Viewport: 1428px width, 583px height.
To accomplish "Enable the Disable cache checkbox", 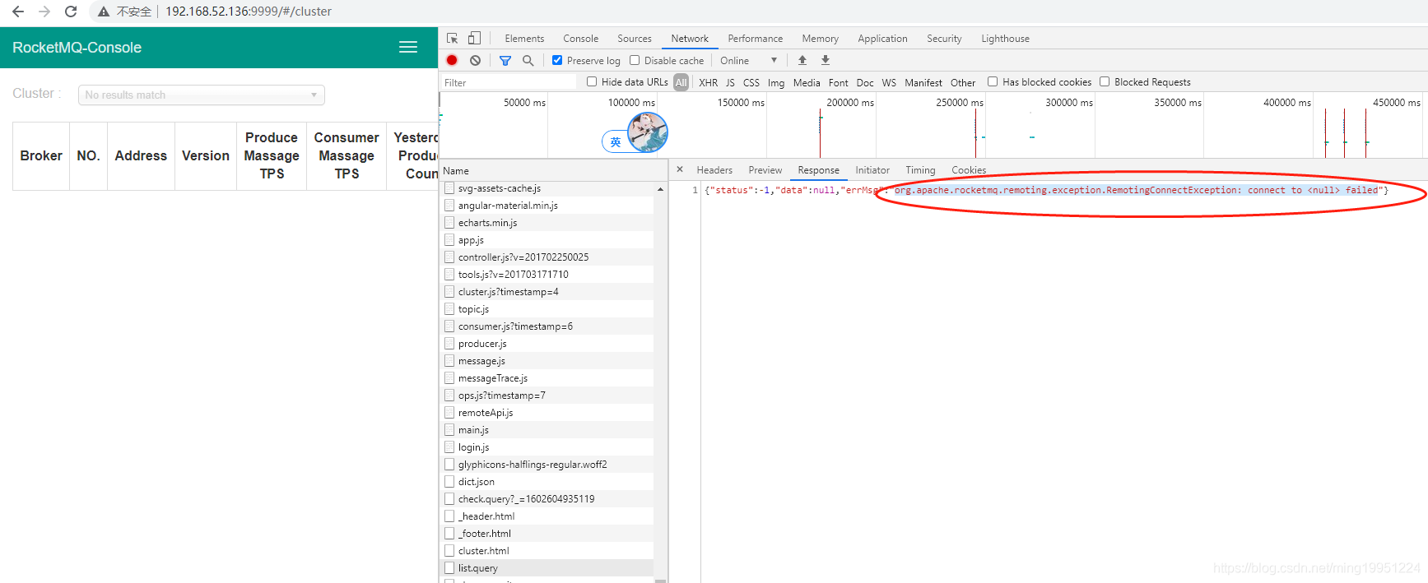I will [x=635, y=60].
